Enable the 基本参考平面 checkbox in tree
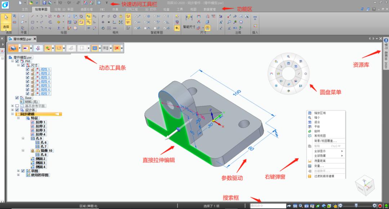This screenshot has width=389, height=209. coord(16,106)
